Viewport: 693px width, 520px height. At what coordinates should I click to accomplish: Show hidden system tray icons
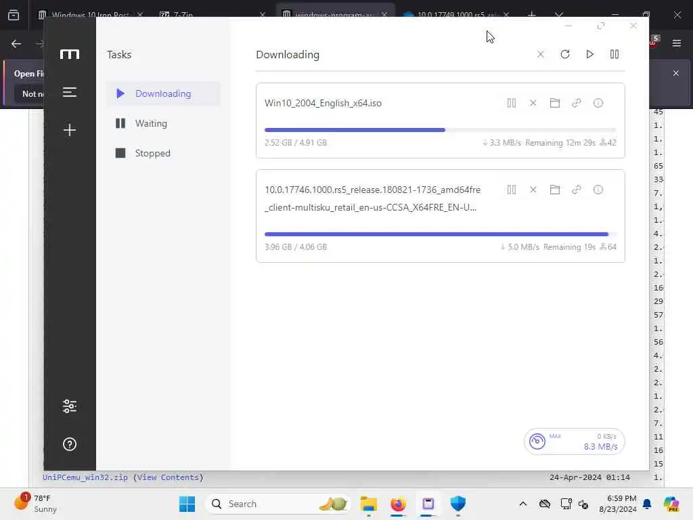tap(523, 504)
